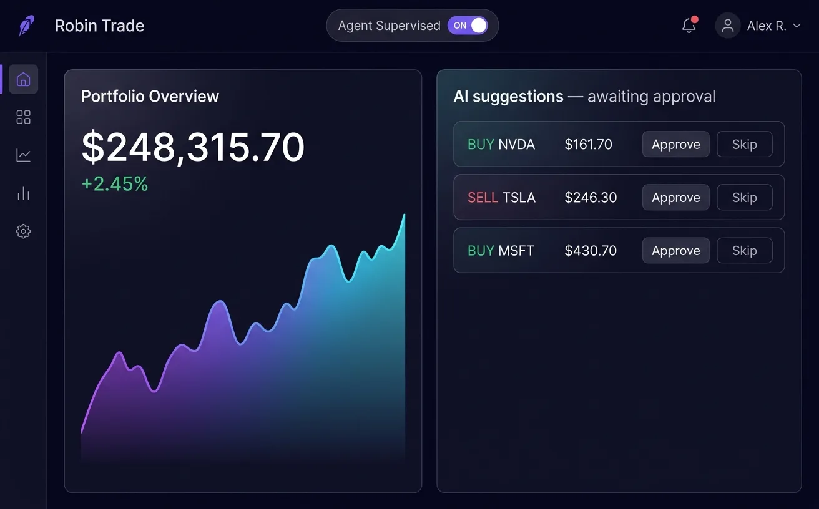This screenshot has height=509, width=819.
Task: Open the Home sidebar icon
Action: [x=24, y=79]
